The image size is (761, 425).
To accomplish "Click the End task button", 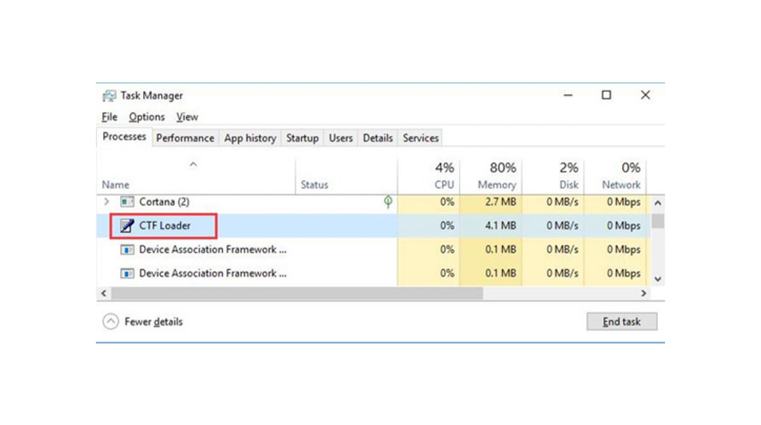I will tap(621, 321).
